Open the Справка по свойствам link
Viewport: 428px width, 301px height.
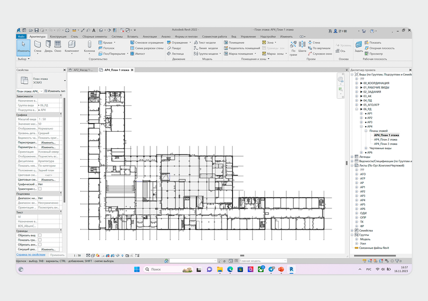coord(31,254)
